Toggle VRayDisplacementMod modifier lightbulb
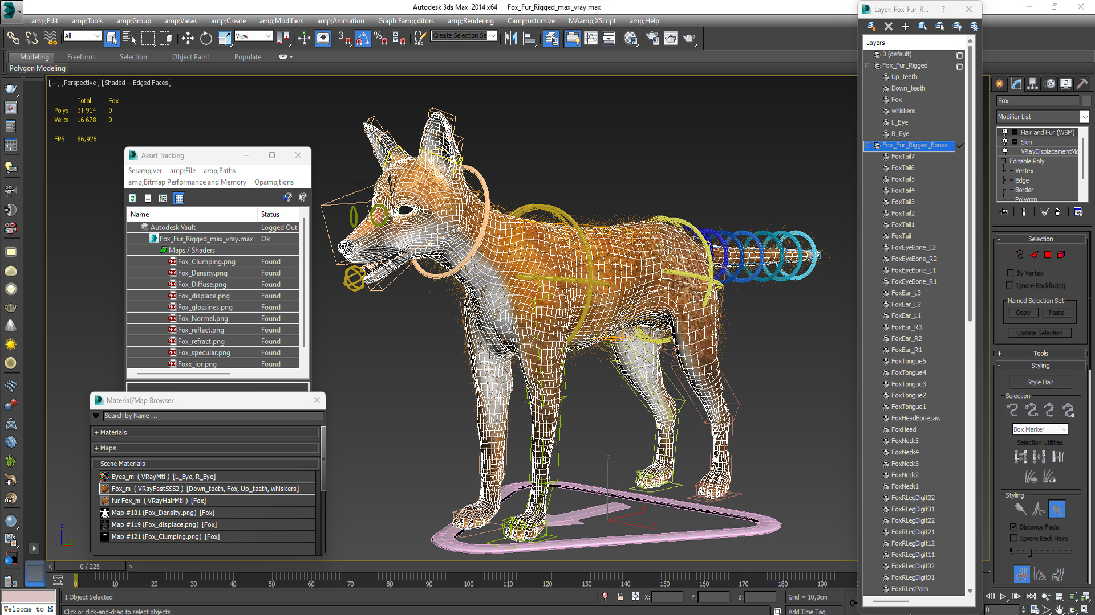The image size is (1095, 615). (x=1005, y=151)
